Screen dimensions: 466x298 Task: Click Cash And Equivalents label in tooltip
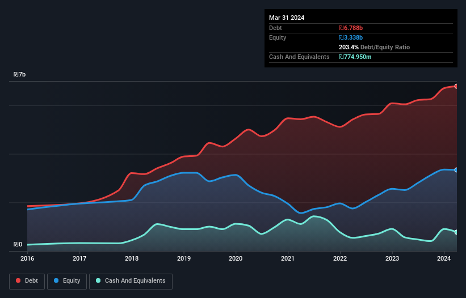click(x=299, y=57)
